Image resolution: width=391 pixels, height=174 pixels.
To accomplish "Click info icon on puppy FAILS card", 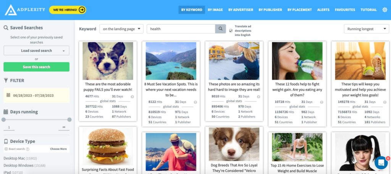I will (132, 97).
